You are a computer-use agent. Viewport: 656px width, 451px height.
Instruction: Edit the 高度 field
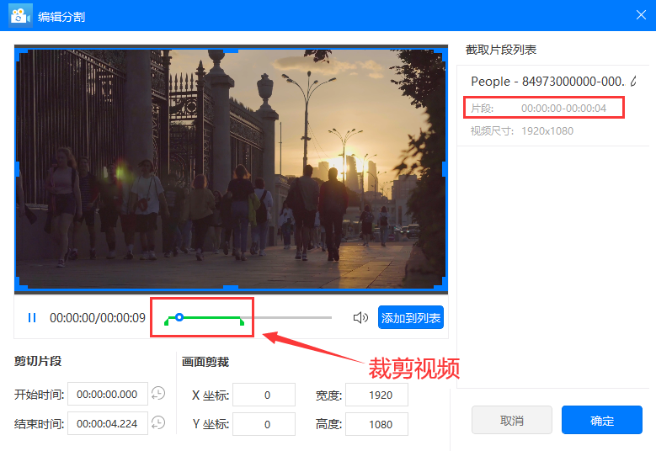(x=376, y=424)
